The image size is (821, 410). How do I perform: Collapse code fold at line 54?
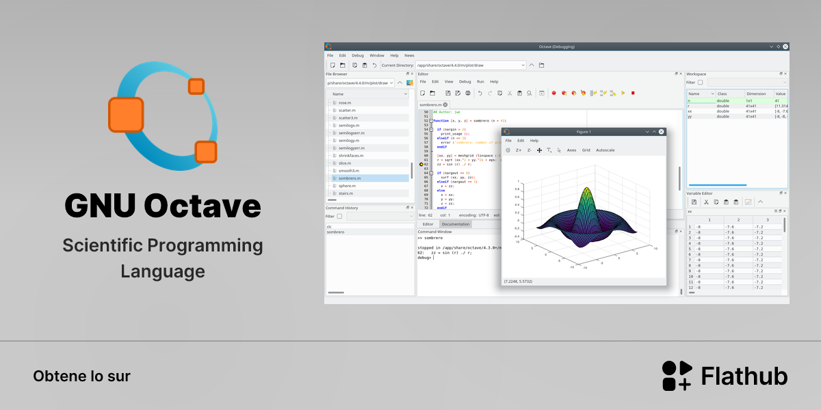click(x=431, y=129)
